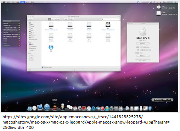Image resolution: width=180 pixels, height=131 pixels.
Task: Open the DATA drive in the Finder file area
Action: click(51, 24)
